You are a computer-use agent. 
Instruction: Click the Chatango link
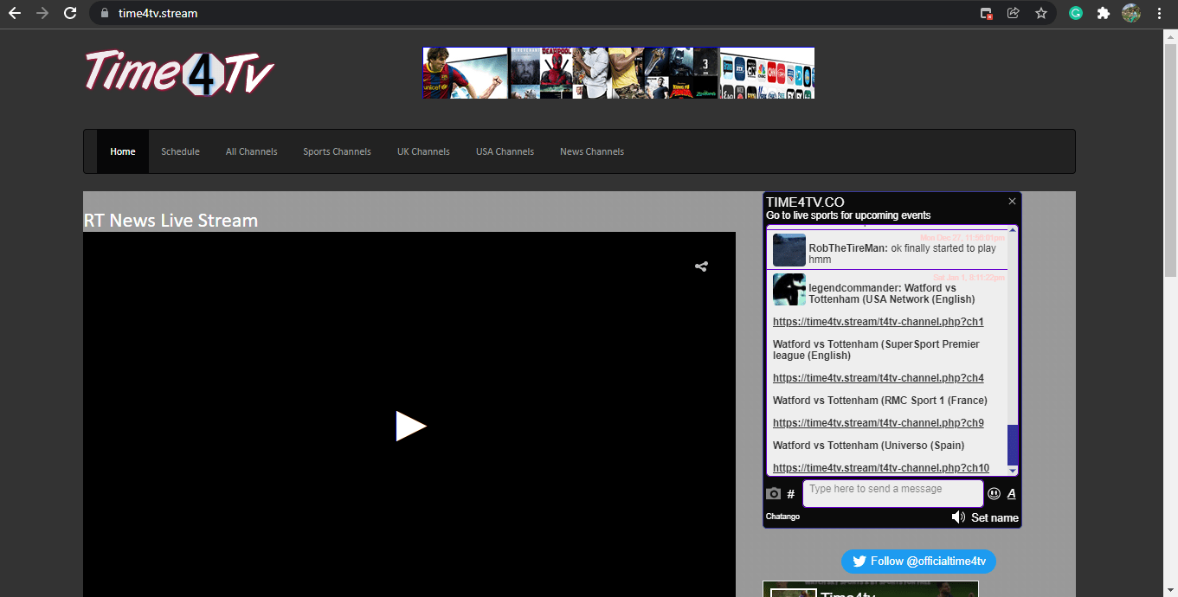point(782,517)
